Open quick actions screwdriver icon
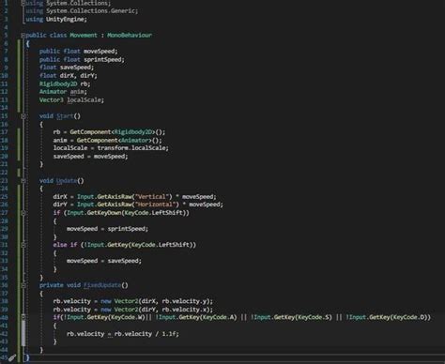The width and height of the screenshot is (445, 364). click(x=12, y=357)
